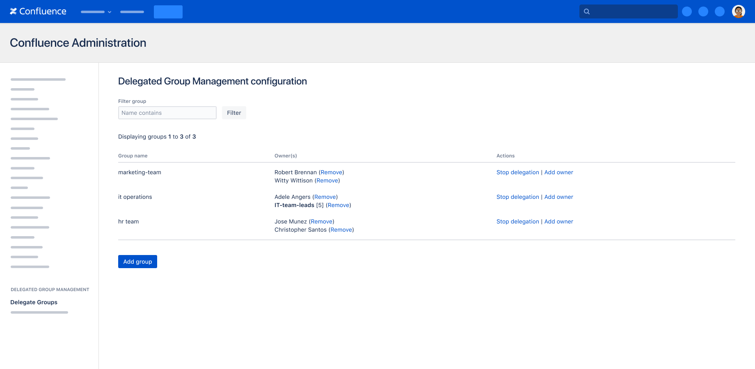Open the profile avatar menu
The width and height of the screenshot is (755, 369).
pyautogui.click(x=738, y=11)
